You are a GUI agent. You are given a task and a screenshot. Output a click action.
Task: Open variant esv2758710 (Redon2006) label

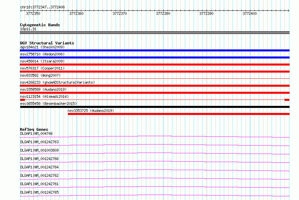point(42,54)
